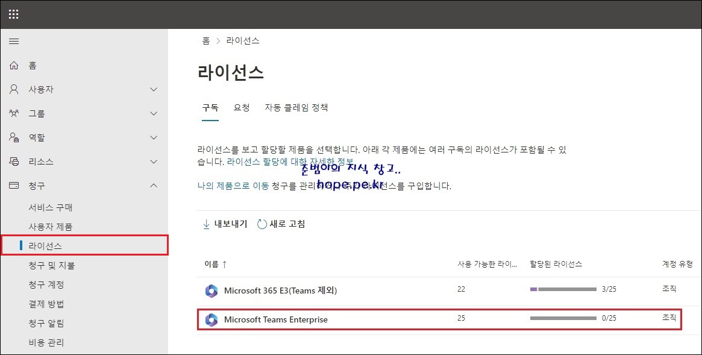This screenshot has width=702, height=355.
Task: Click 조직 in Microsoft 365 E3 row
Action: (669, 290)
